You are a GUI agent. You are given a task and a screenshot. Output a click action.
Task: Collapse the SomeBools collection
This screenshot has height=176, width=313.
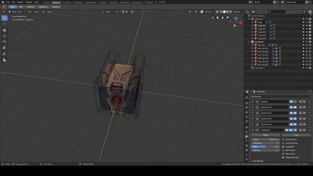tap(249, 42)
